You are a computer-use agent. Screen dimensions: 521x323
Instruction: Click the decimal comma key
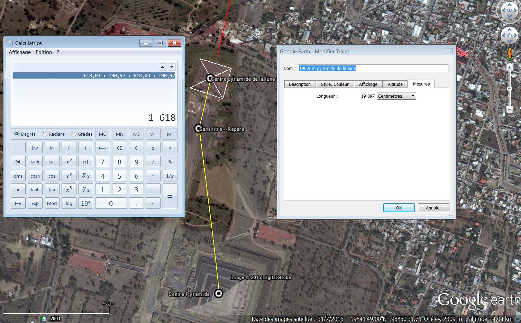[136, 203]
